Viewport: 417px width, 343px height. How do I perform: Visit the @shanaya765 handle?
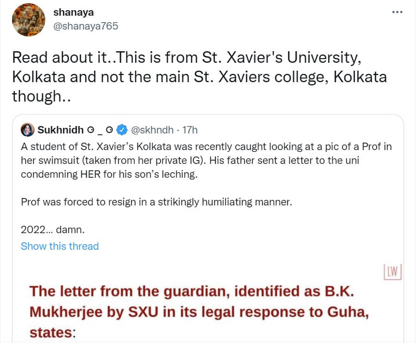coord(86,26)
